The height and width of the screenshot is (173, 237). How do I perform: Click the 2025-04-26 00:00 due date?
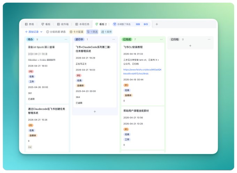coord(38,87)
